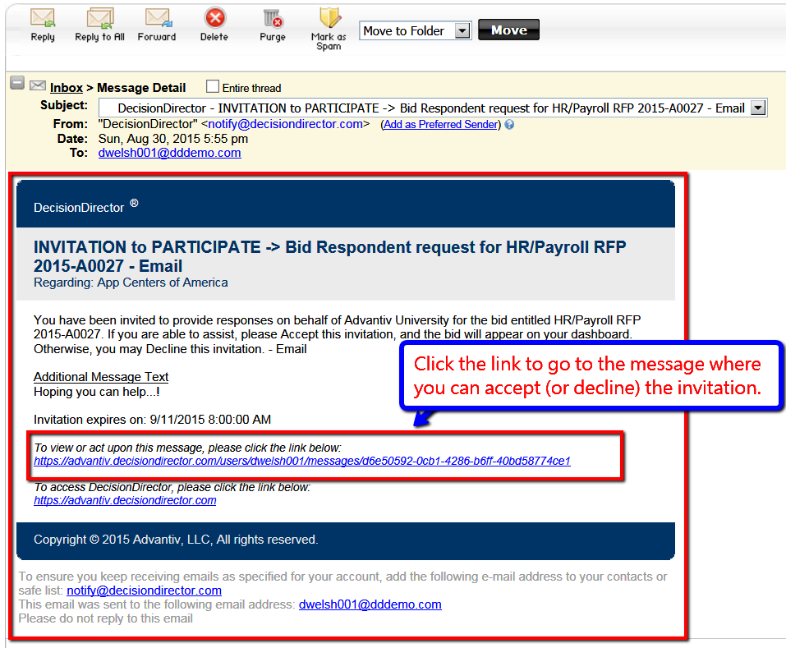Image resolution: width=786 pixels, height=648 pixels.
Task: Click Add as Preferred Sender link
Action: click(x=441, y=124)
